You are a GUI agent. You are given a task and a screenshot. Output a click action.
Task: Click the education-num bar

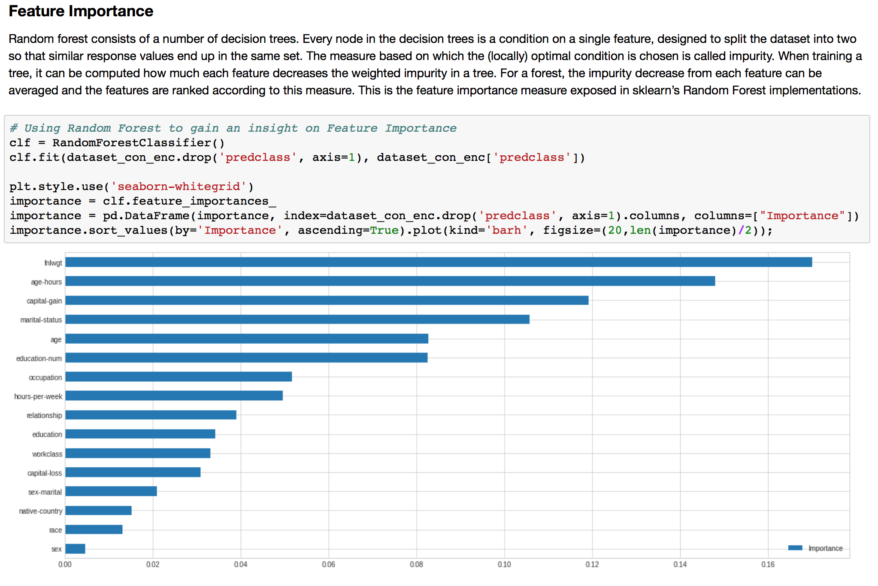246,358
